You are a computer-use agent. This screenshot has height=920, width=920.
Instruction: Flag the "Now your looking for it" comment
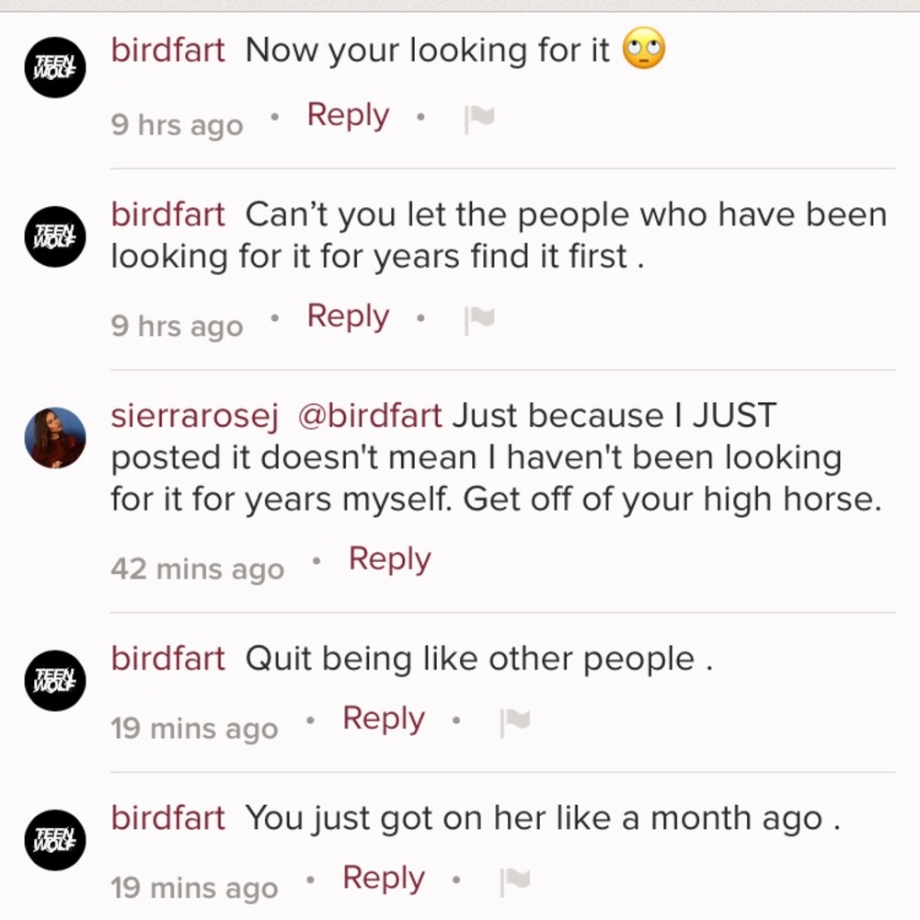point(479,119)
